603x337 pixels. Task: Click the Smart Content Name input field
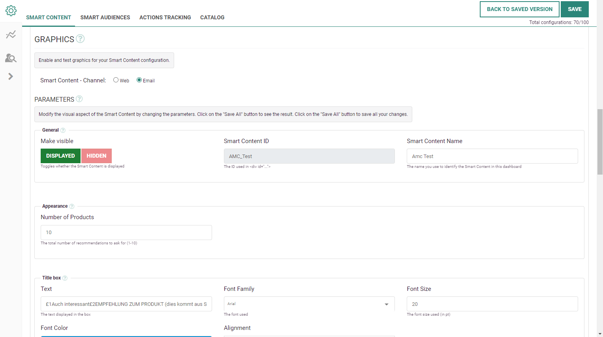[x=492, y=156]
